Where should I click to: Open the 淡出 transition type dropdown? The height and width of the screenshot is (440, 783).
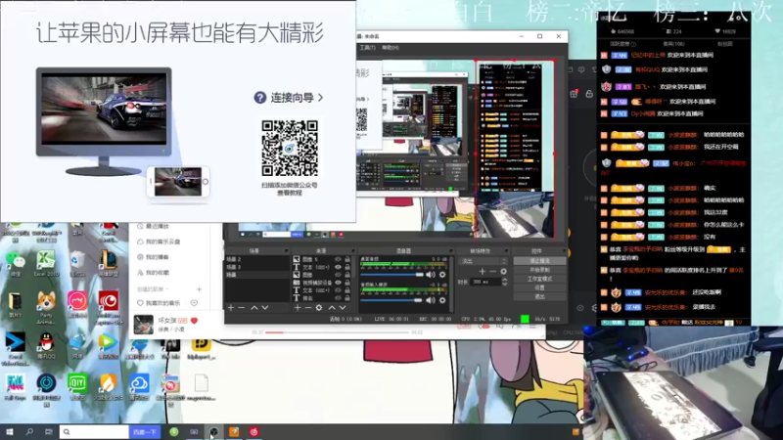pos(484,261)
